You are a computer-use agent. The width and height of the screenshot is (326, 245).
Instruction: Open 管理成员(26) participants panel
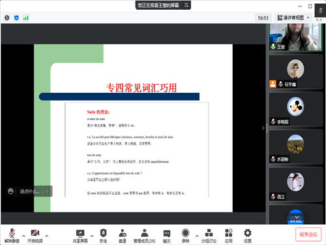[144, 235]
